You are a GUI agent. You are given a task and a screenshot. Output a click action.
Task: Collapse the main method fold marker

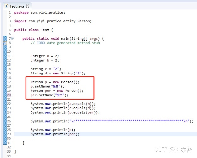click(12, 38)
